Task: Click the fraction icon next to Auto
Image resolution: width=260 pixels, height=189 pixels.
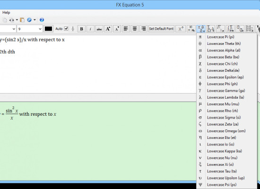Action: pyautogui.click(x=73, y=29)
